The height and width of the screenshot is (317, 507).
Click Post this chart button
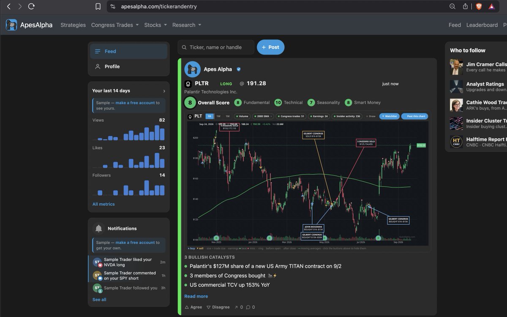pos(414,116)
